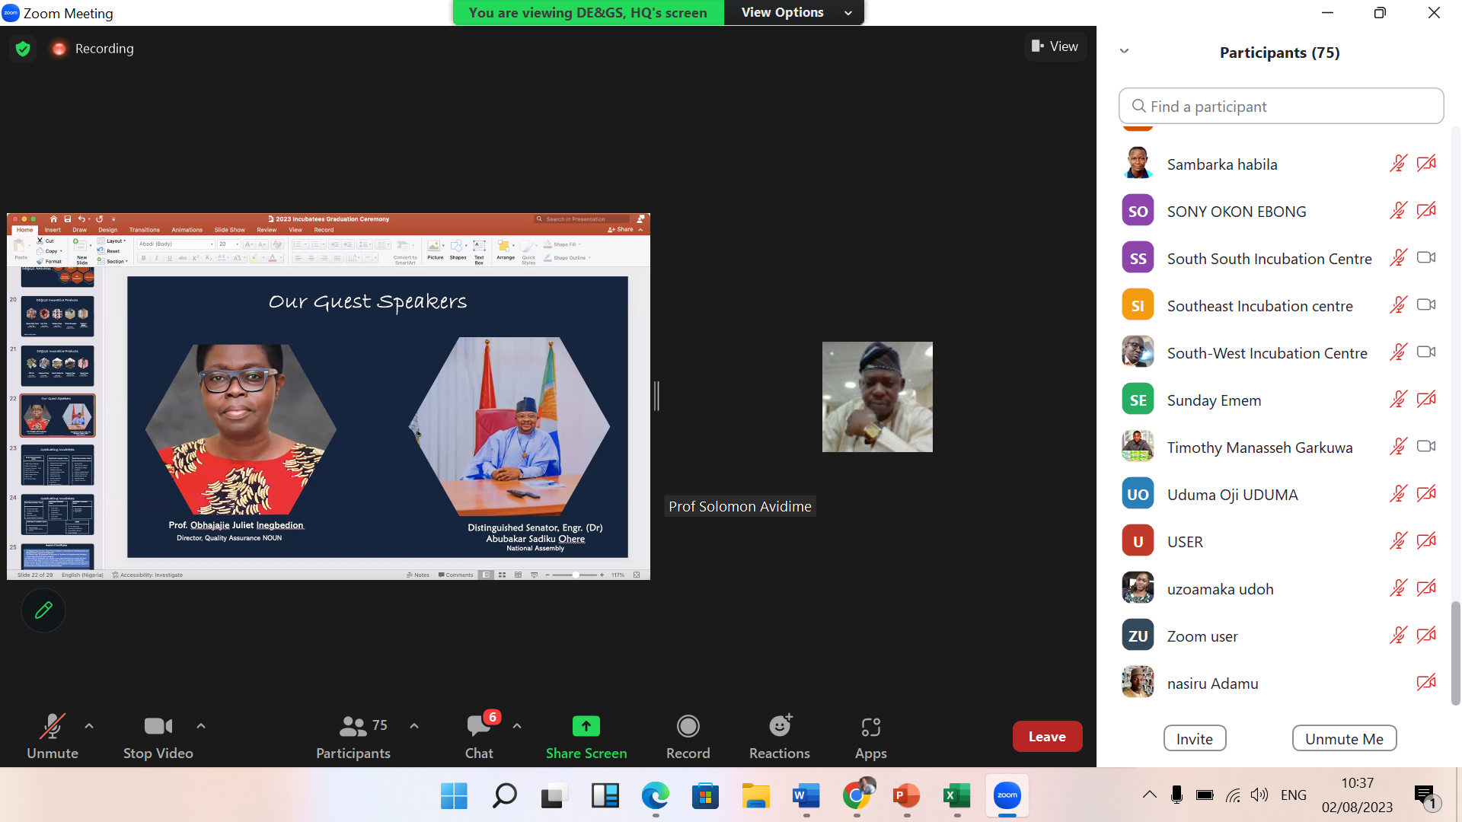Click the red Recording indicator
Screen dimensions: 1462x822
59,49
